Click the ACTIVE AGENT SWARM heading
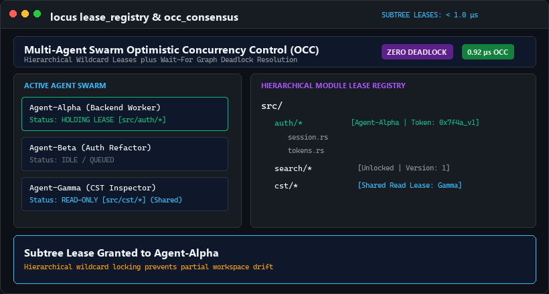The height and width of the screenshot is (294, 549). pos(65,86)
